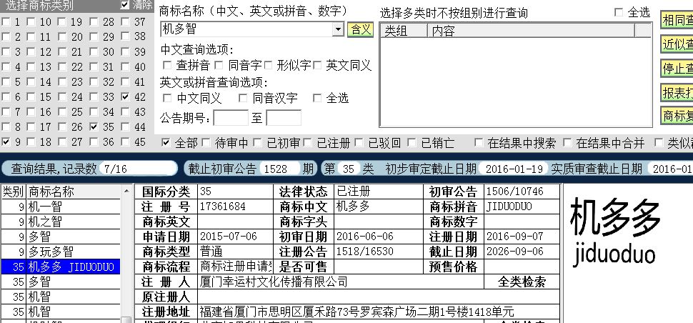Filter by 待审中 status
The image size is (693, 323).
(x=206, y=143)
